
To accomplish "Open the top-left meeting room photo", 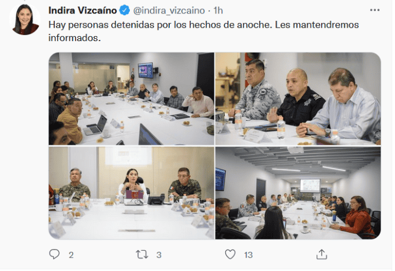I will pos(131,99).
